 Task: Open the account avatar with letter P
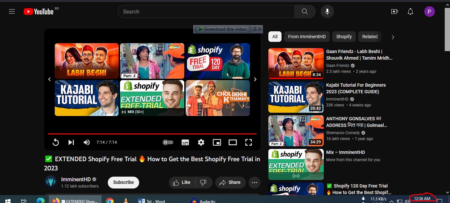429,12
